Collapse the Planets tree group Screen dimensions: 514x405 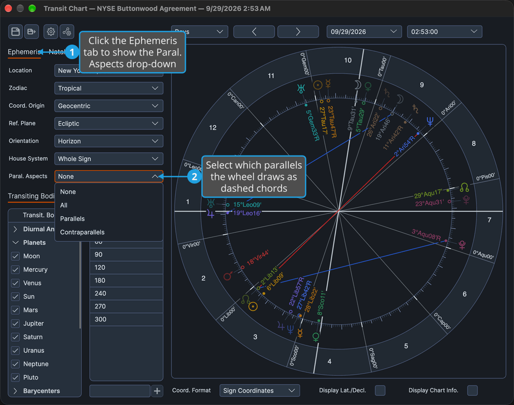tap(15, 243)
